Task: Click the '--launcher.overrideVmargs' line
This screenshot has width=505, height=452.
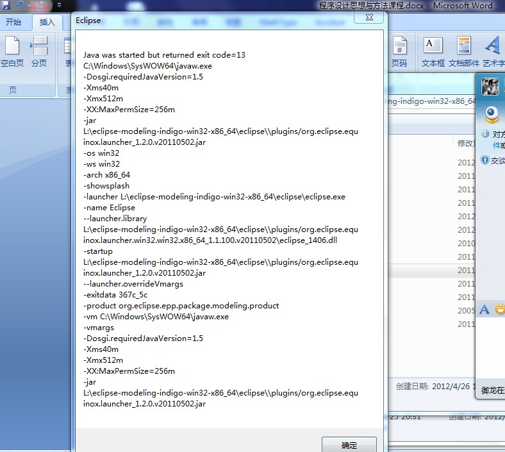Action: (x=133, y=284)
